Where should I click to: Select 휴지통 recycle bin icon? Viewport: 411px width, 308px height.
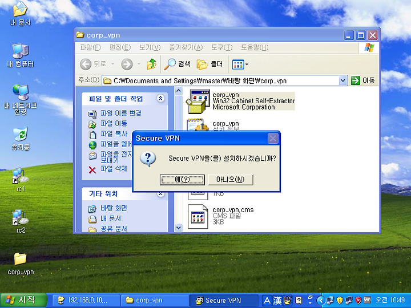point(21,139)
